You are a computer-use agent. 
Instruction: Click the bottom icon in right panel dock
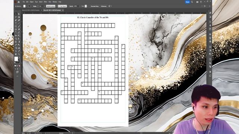210,76
